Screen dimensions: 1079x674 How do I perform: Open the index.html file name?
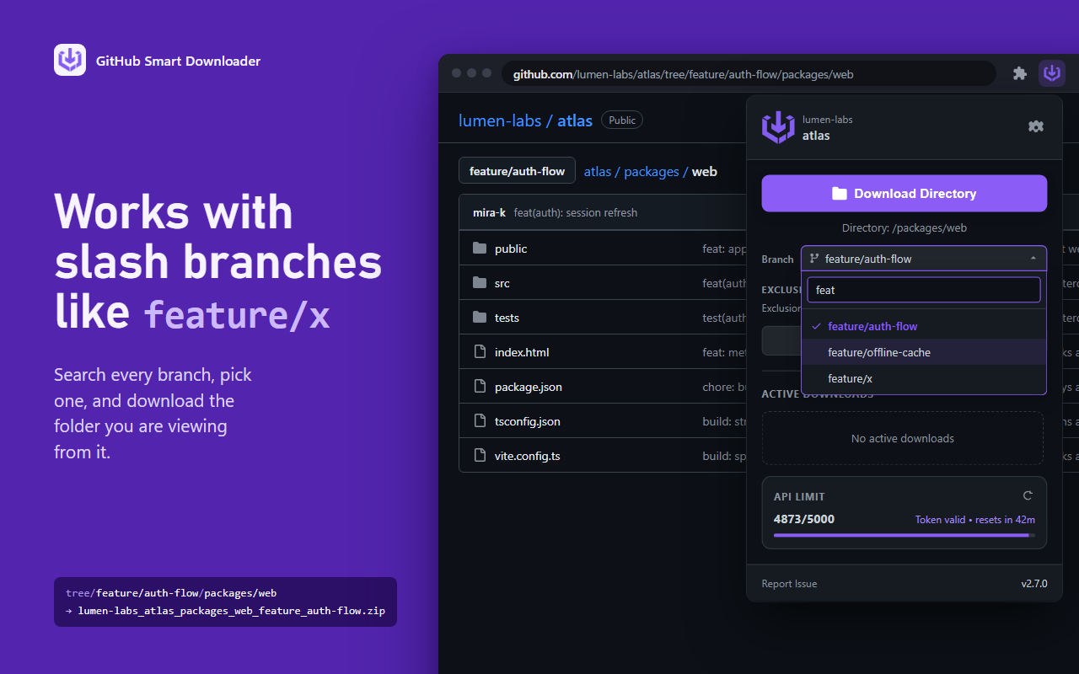[x=522, y=352]
